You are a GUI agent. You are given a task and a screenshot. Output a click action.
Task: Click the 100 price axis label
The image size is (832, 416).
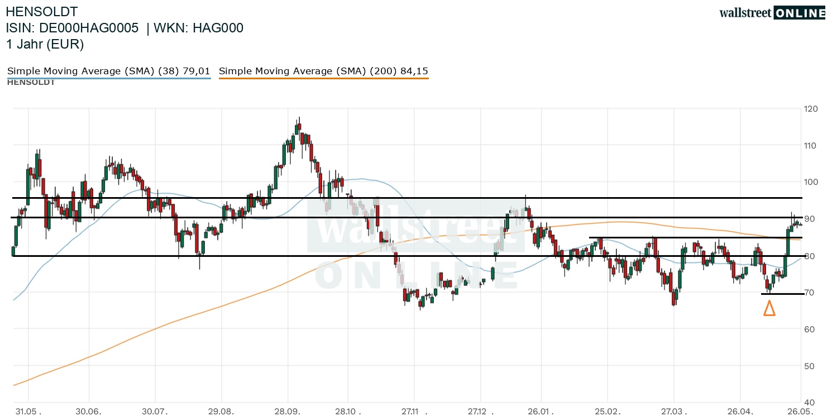coord(810,182)
